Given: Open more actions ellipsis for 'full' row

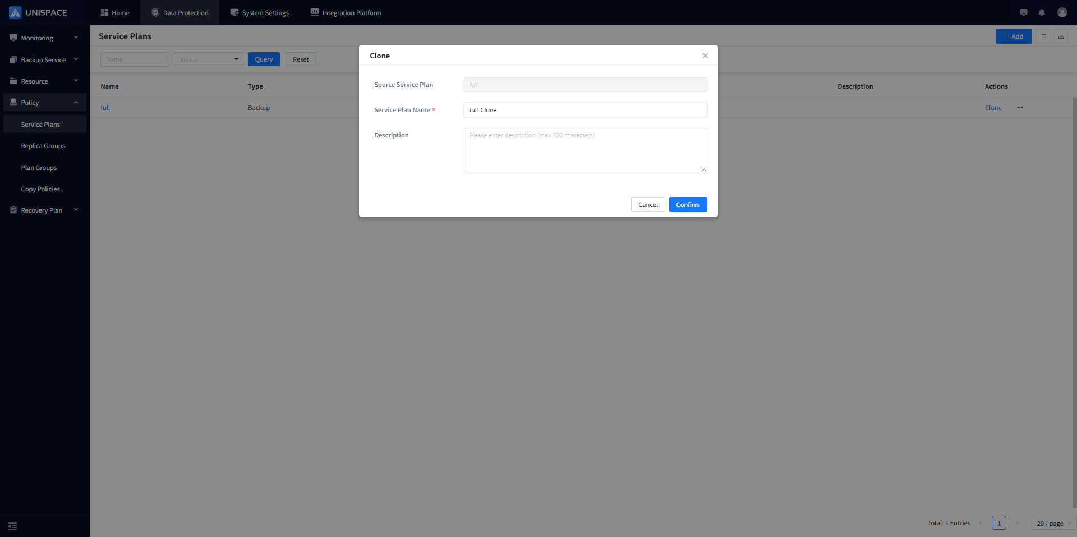Looking at the screenshot, I should point(1020,108).
